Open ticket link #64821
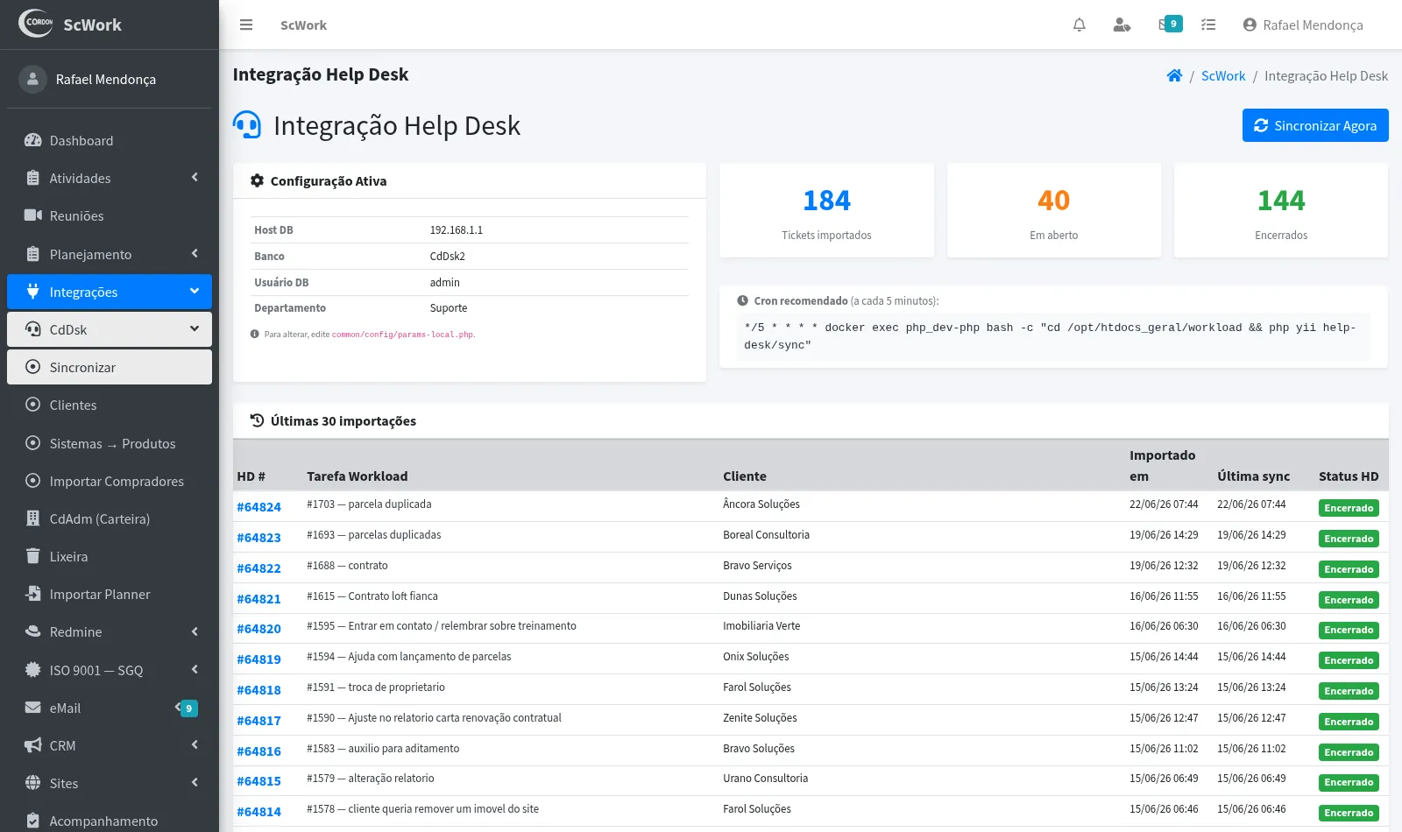 point(258,599)
